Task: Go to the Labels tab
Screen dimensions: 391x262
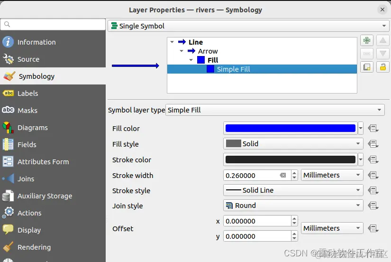Action: click(x=53, y=93)
